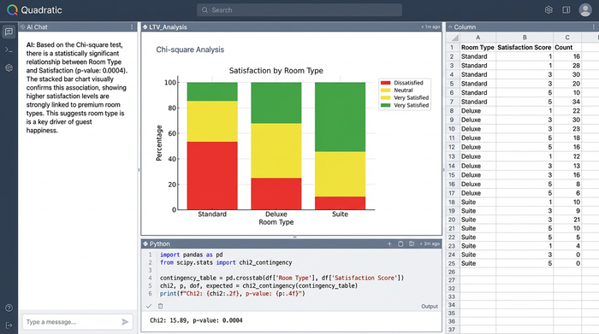
Task: Click the yellow segment of the Deluxe bar
Action: pos(276,150)
